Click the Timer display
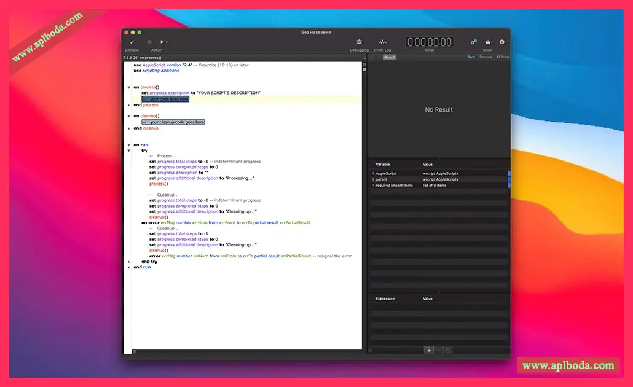 (430, 42)
